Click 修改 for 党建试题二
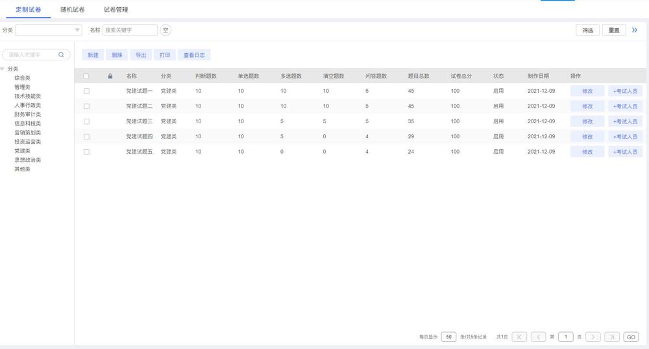The image size is (649, 349). coord(587,106)
